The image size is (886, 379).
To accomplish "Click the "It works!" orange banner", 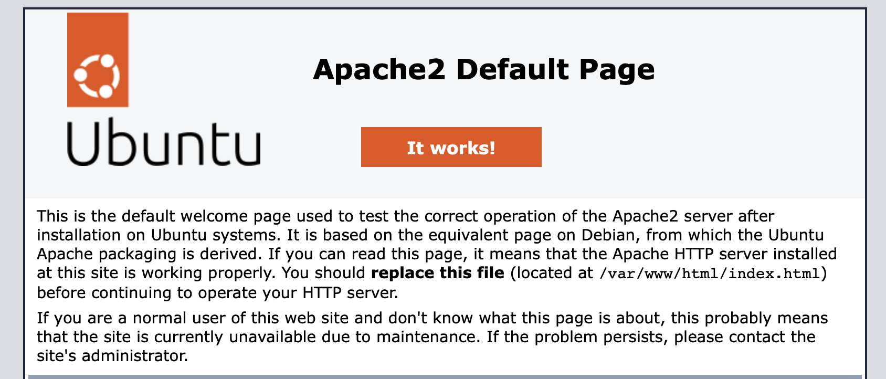I will pyautogui.click(x=451, y=148).
